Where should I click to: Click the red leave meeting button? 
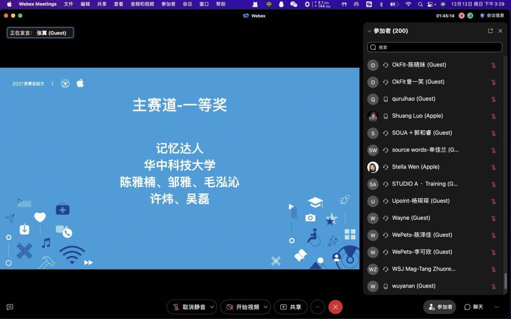(x=335, y=307)
